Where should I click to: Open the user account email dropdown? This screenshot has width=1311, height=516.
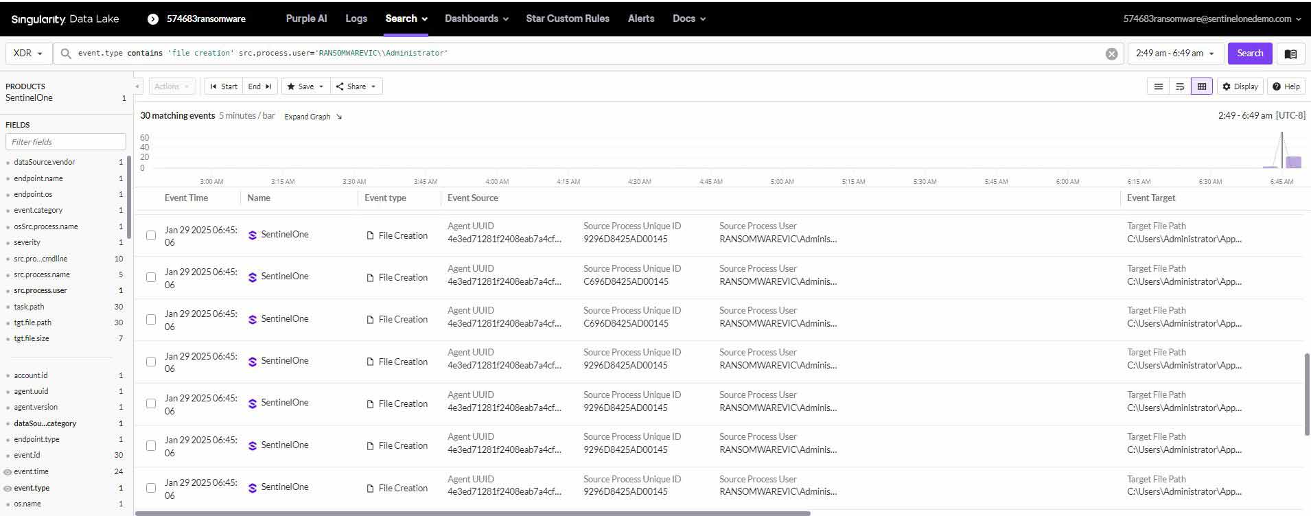coord(1212,19)
